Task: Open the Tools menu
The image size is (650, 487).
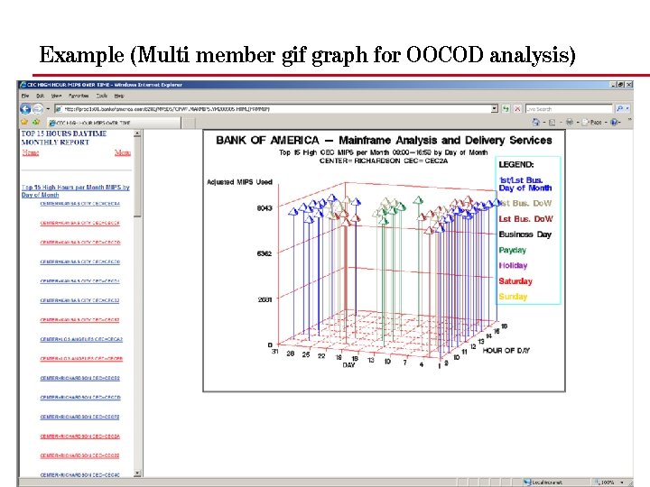Action: click(x=102, y=96)
